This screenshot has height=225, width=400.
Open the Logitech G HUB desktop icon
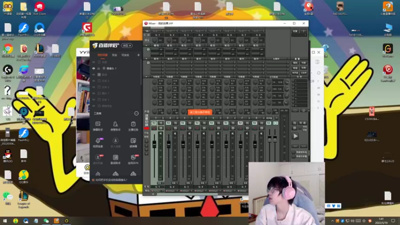(8, 73)
